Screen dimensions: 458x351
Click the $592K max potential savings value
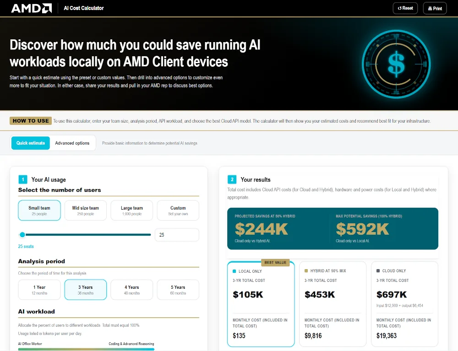pyautogui.click(x=362, y=229)
